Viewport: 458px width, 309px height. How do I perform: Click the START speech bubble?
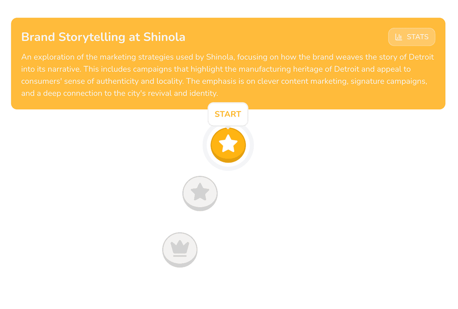[x=228, y=114]
